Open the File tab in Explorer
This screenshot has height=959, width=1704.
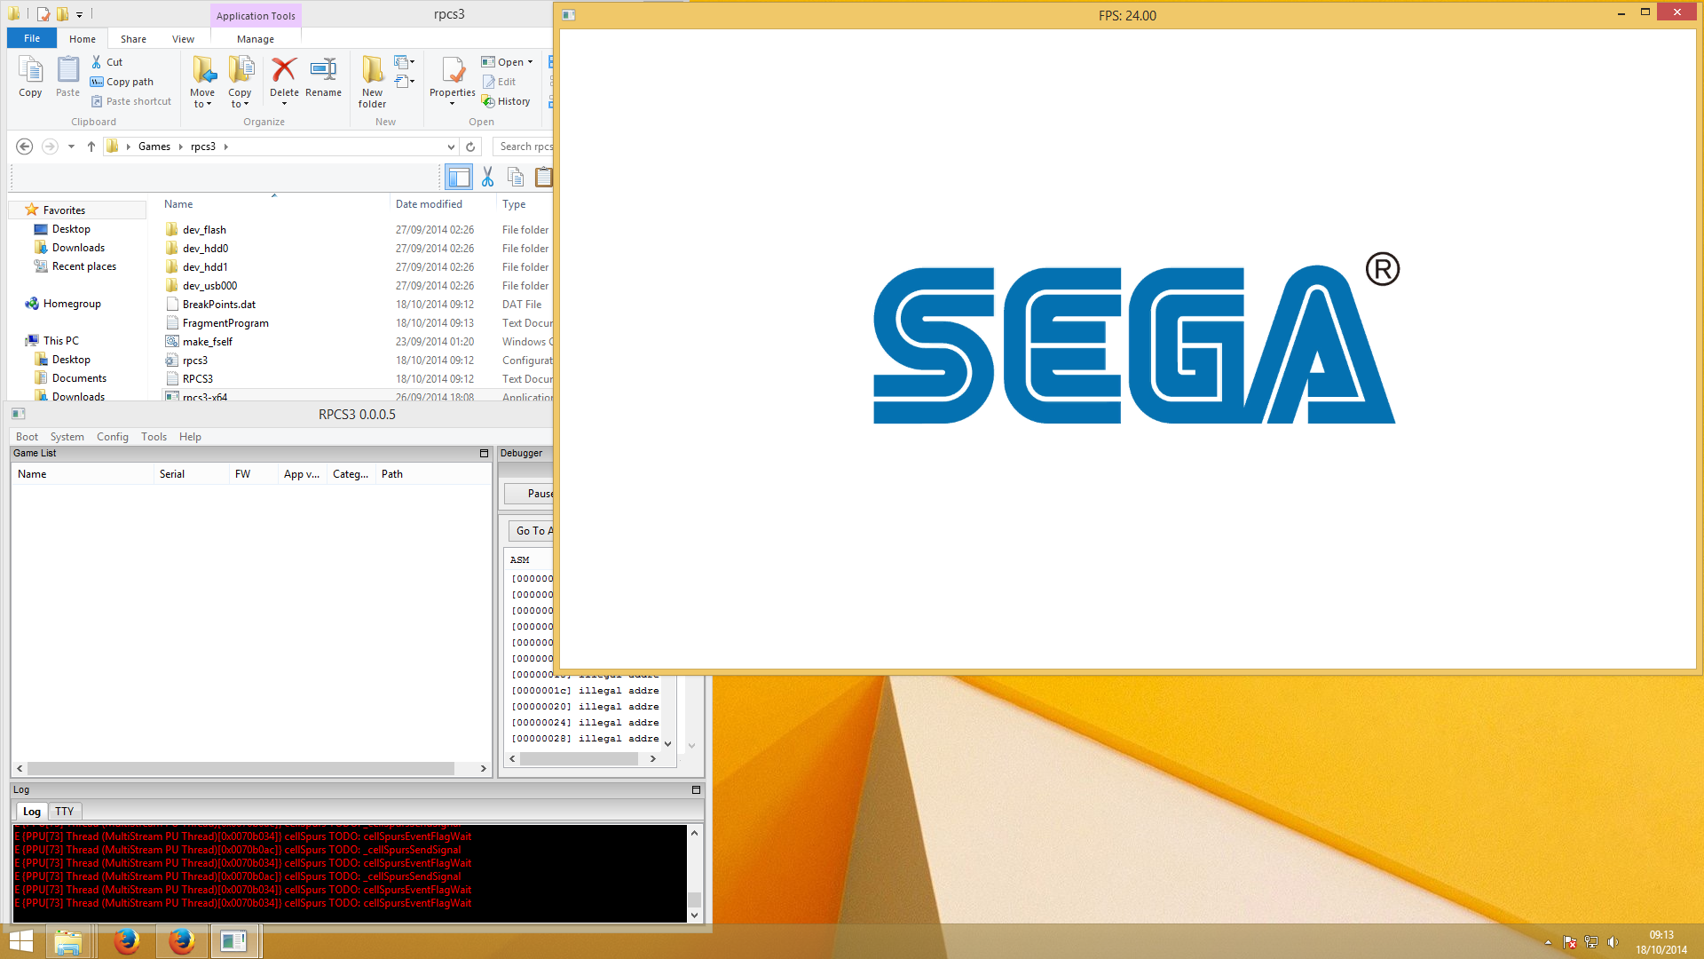pyautogui.click(x=32, y=38)
